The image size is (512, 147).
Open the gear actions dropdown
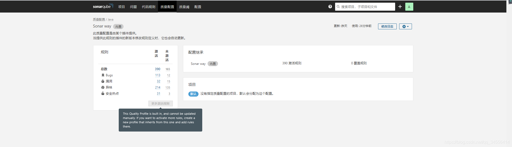405,26
